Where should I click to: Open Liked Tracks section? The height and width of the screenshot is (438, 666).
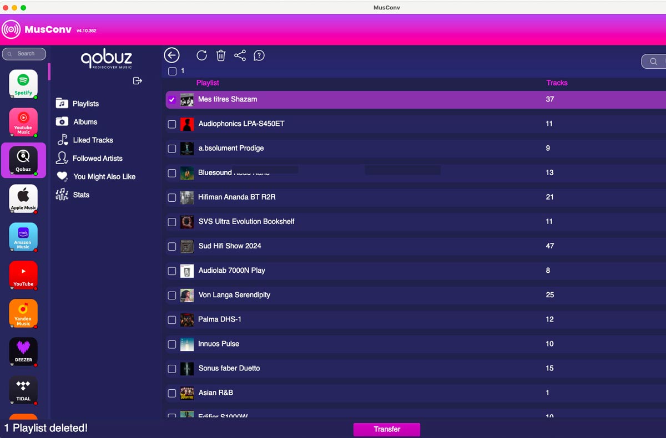point(85,140)
